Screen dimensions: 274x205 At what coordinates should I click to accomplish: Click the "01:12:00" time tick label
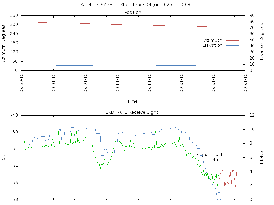coord(181,83)
